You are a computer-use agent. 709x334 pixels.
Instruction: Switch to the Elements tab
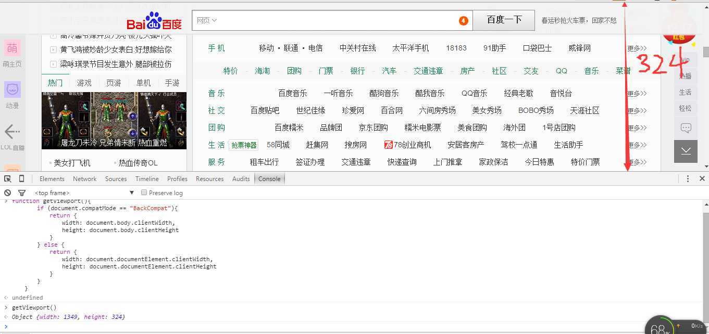coord(52,178)
